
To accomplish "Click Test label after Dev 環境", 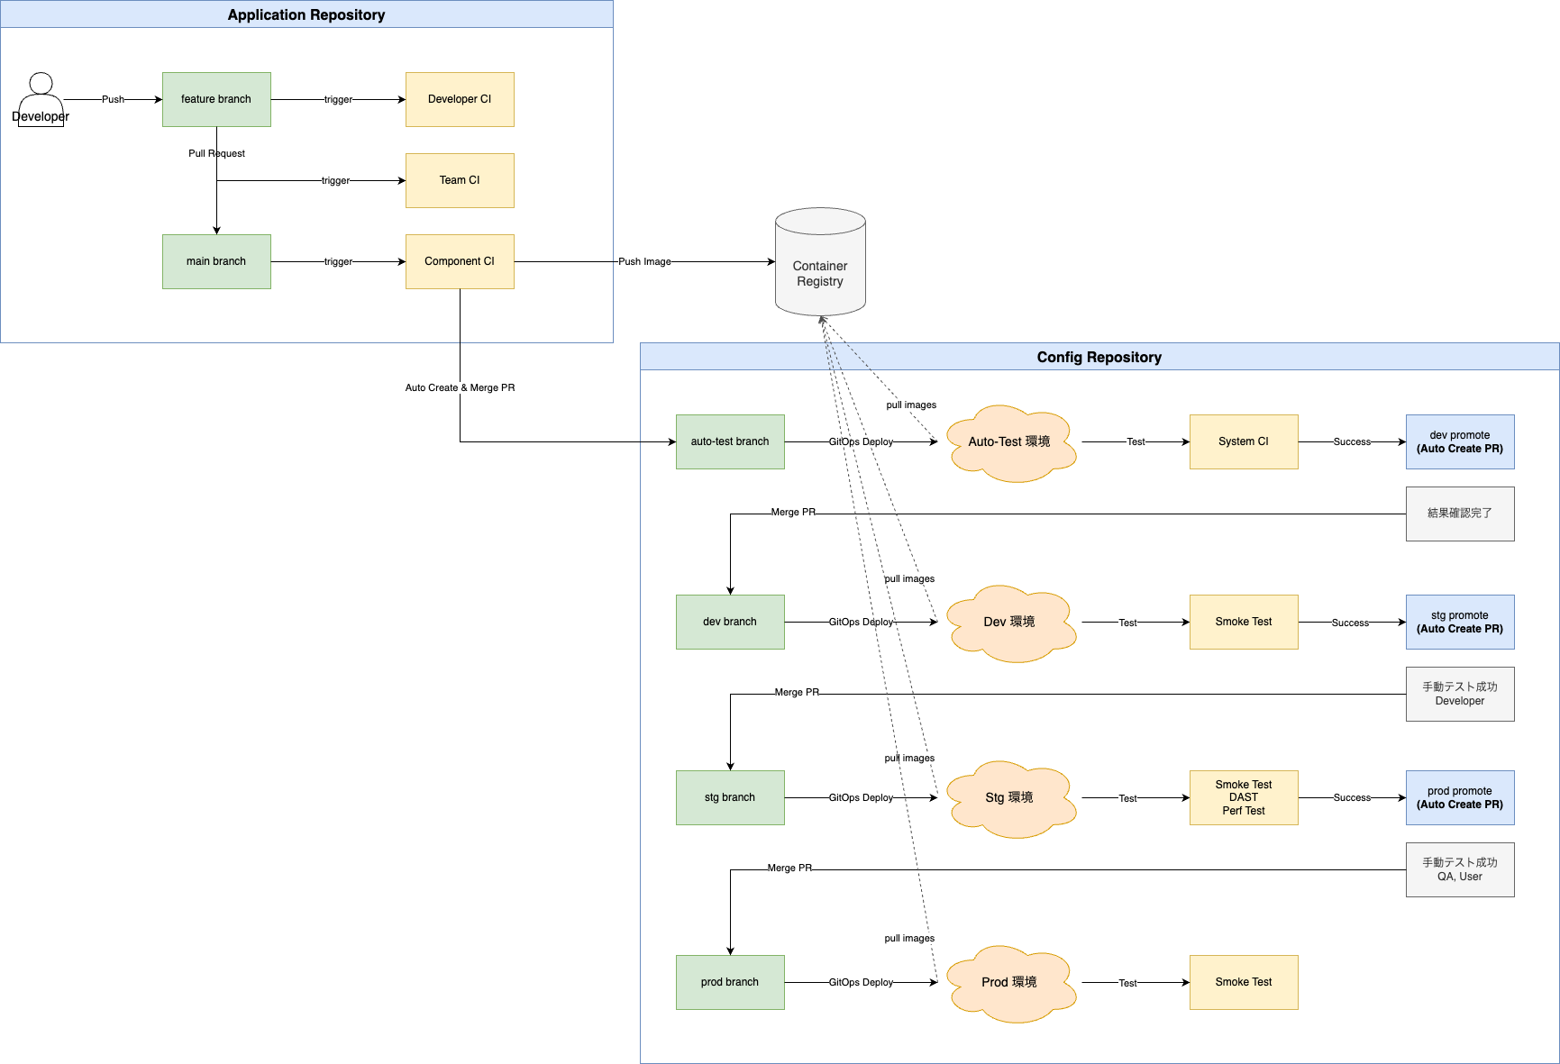I will click(x=1127, y=623).
